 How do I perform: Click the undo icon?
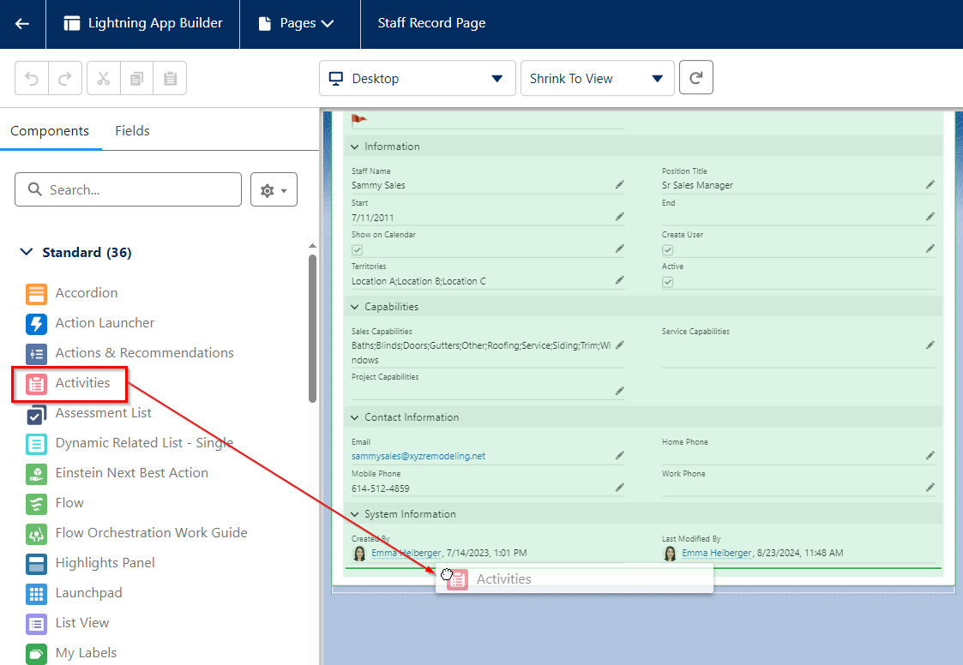click(31, 77)
